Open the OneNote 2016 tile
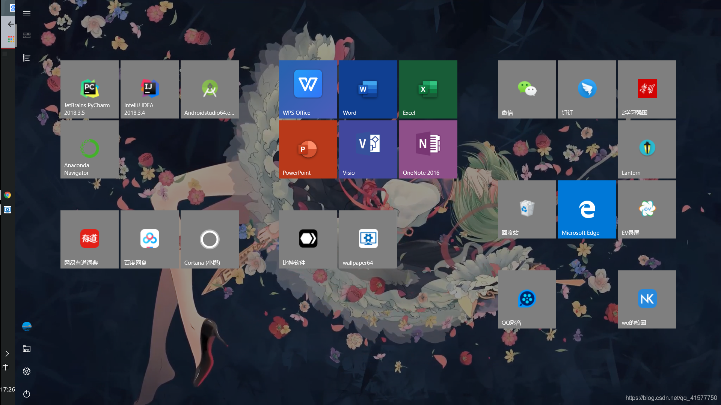 point(428,149)
